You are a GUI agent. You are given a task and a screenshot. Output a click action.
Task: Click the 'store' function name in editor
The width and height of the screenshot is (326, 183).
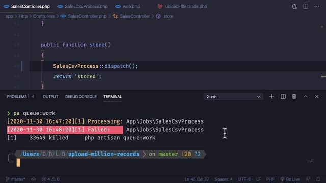point(97,45)
